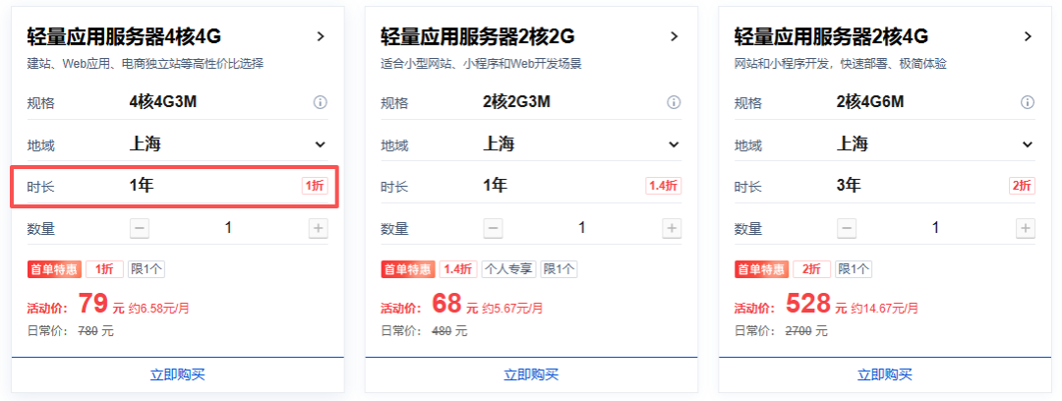The image size is (1062, 401).
Task: Open the 4核4G server card arrow
Action: (x=321, y=36)
